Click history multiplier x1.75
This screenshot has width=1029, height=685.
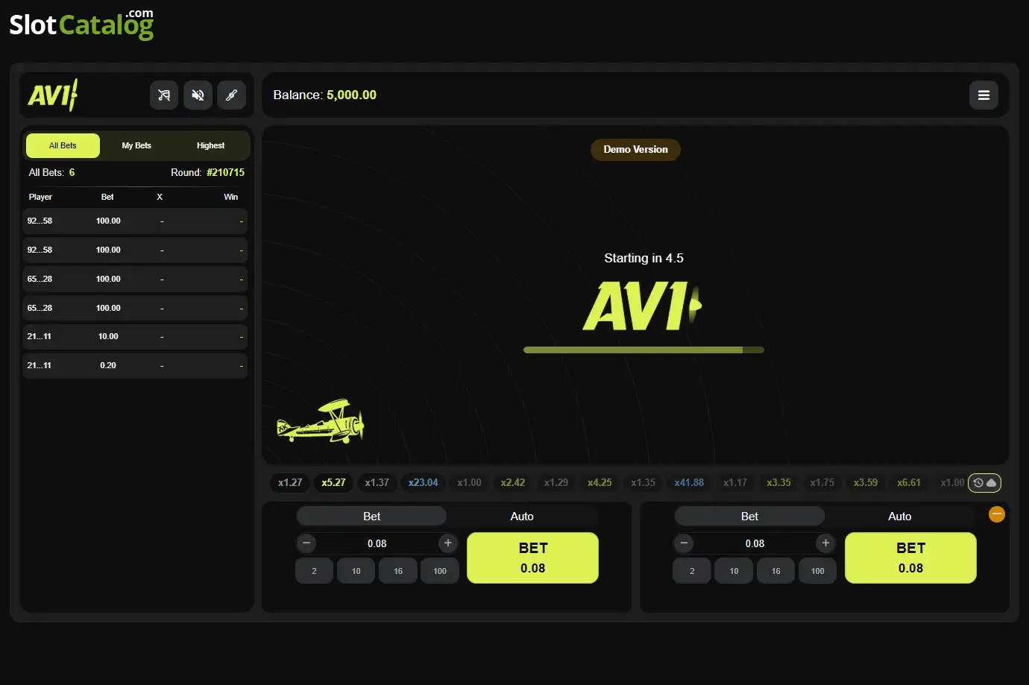pyautogui.click(x=822, y=482)
